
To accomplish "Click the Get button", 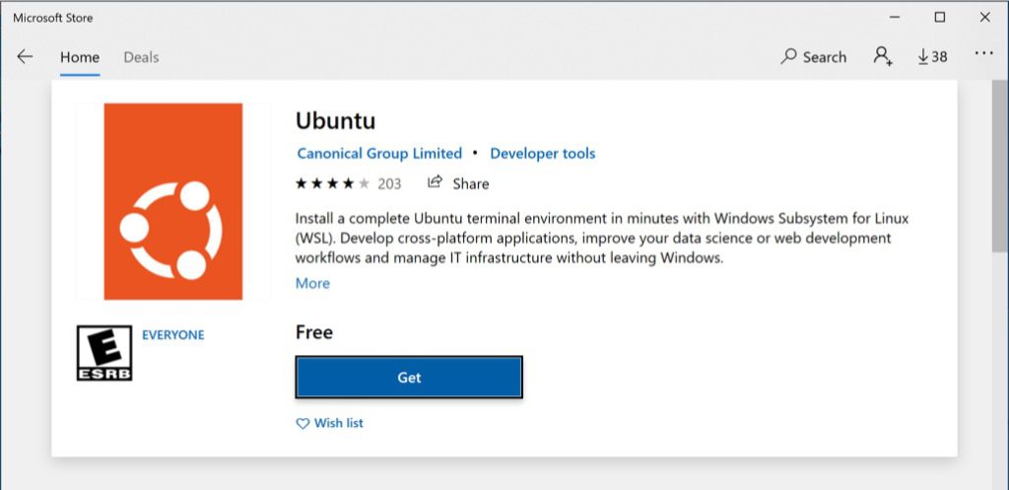I will (x=409, y=378).
